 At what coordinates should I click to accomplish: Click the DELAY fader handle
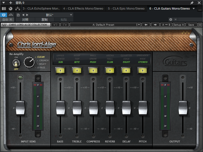click(126, 108)
